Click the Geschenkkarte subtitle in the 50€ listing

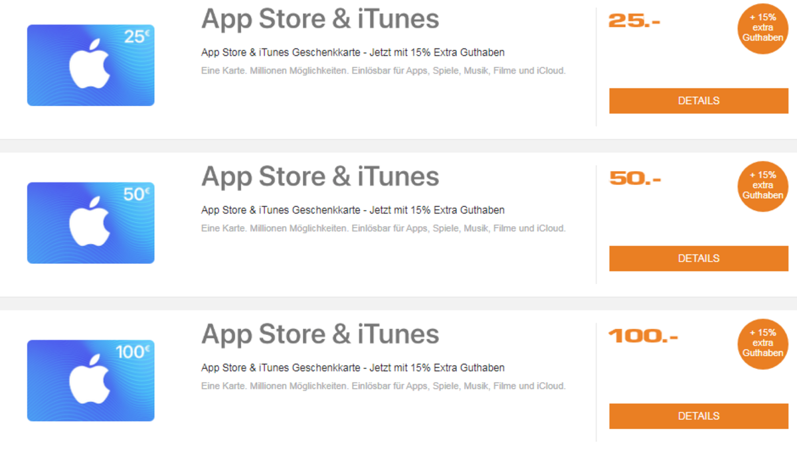coord(353,210)
